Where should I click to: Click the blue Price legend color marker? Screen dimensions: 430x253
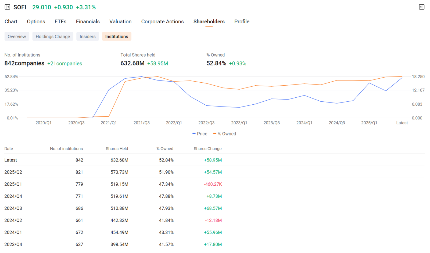[x=194, y=134]
